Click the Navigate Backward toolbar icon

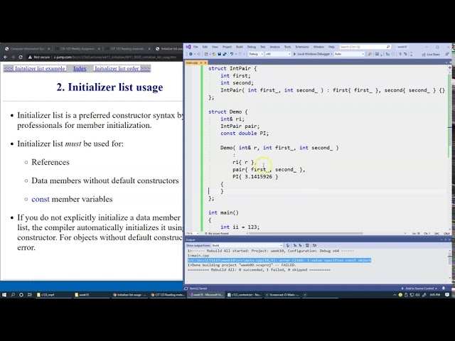point(191,54)
